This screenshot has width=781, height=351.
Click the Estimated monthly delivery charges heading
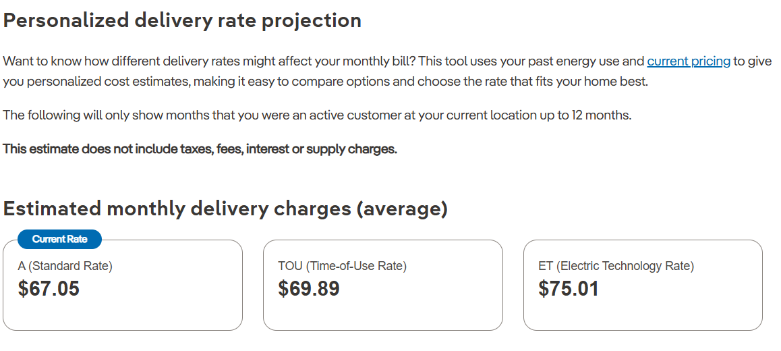(x=225, y=209)
